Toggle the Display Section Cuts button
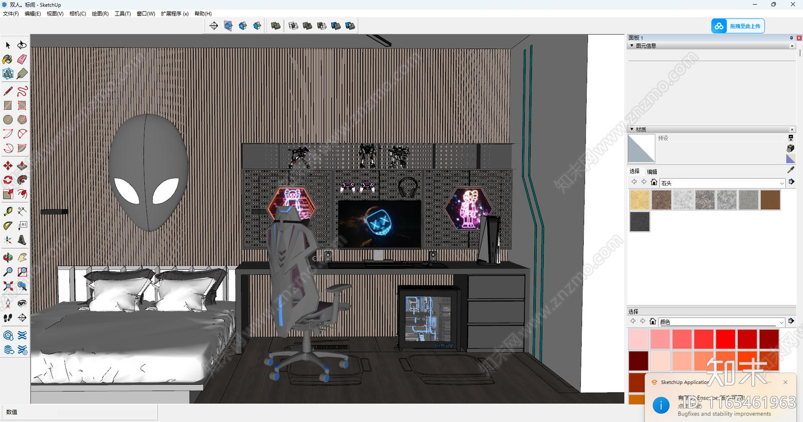803x422 pixels. 243,26
